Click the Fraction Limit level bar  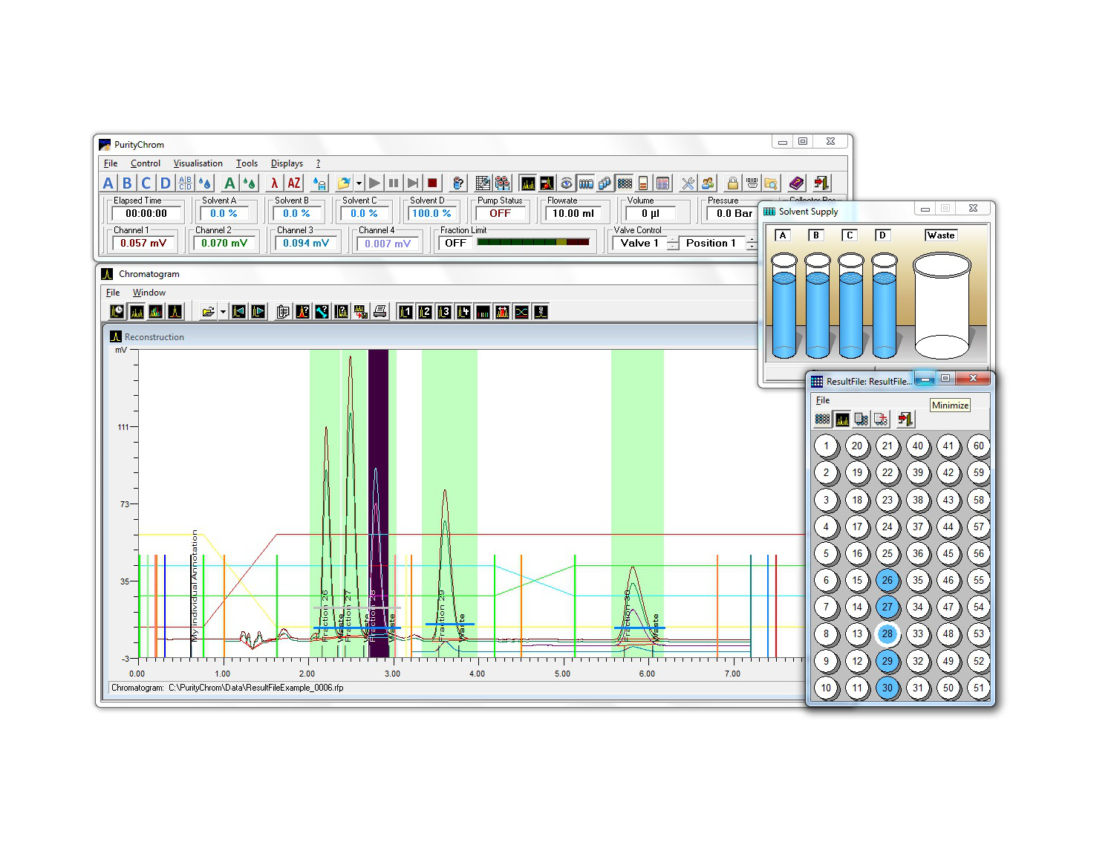pyautogui.click(x=532, y=242)
